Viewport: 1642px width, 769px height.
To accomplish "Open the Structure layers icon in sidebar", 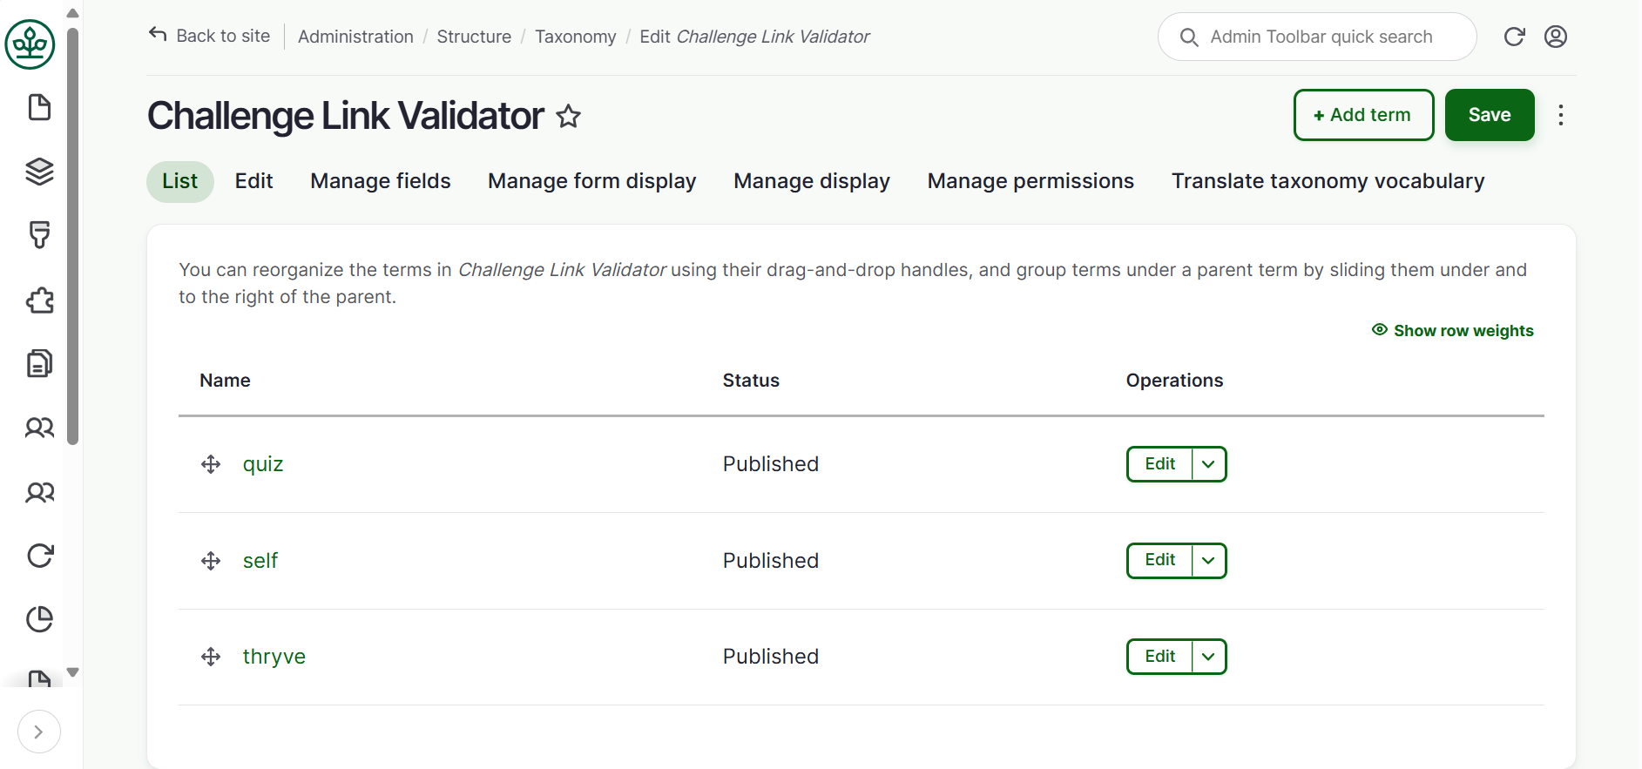I will [x=39, y=172].
